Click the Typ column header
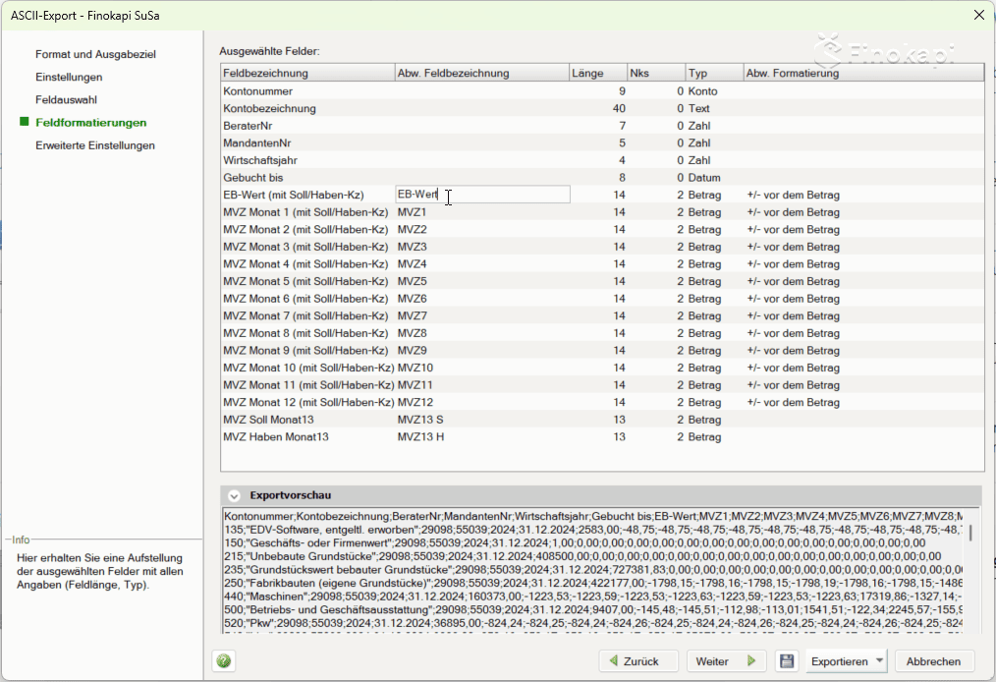The width and height of the screenshot is (996, 682). coord(715,73)
